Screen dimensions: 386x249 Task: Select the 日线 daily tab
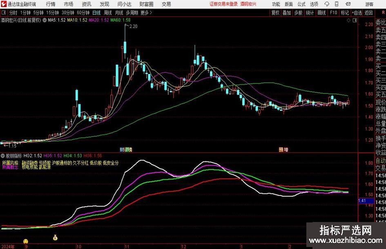pyautogui.click(x=96, y=13)
